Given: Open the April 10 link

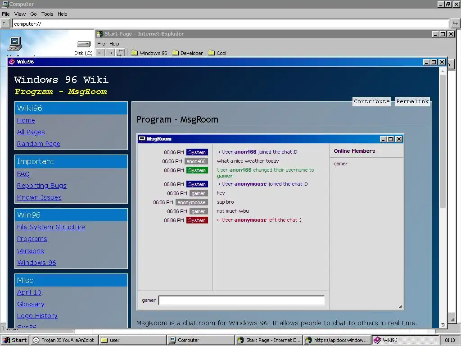Looking at the screenshot, I should coord(29,292).
